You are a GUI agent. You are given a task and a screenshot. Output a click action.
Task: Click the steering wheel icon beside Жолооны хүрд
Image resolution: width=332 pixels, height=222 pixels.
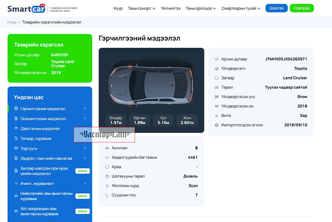[107, 186]
